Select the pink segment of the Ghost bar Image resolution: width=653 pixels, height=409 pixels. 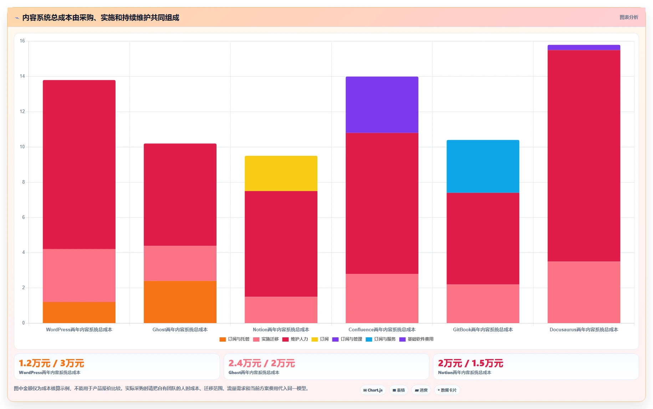tap(180, 263)
